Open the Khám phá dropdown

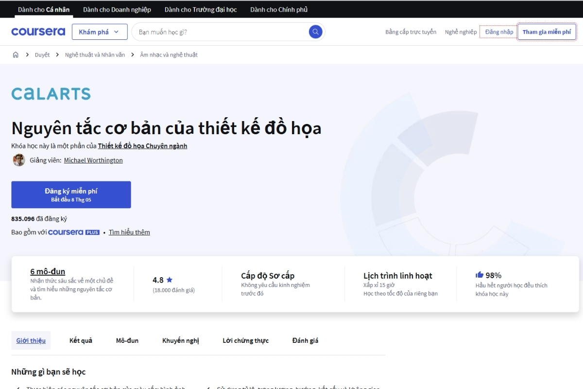pos(99,31)
